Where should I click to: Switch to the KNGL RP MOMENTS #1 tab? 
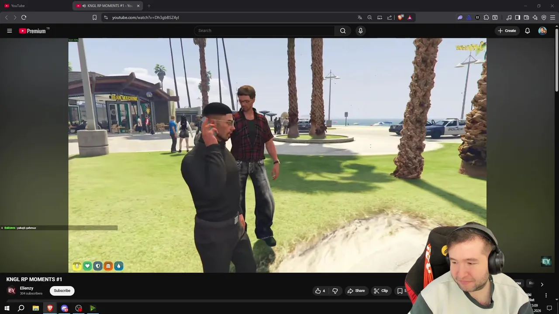(x=107, y=6)
